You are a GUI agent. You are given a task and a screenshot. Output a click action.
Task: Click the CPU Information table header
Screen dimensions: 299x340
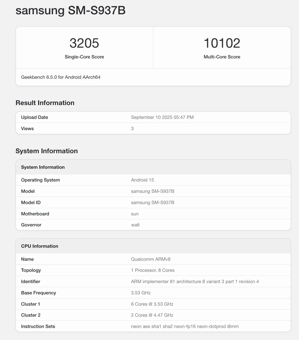(x=40, y=246)
